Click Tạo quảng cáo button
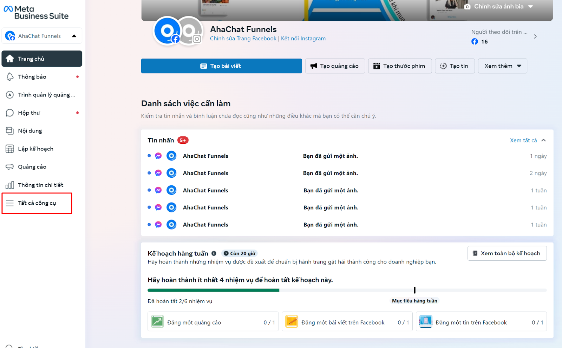 335,66
